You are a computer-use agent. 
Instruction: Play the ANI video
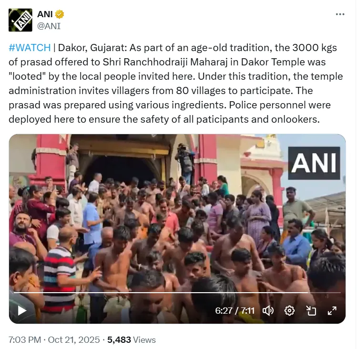click(22, 310)
